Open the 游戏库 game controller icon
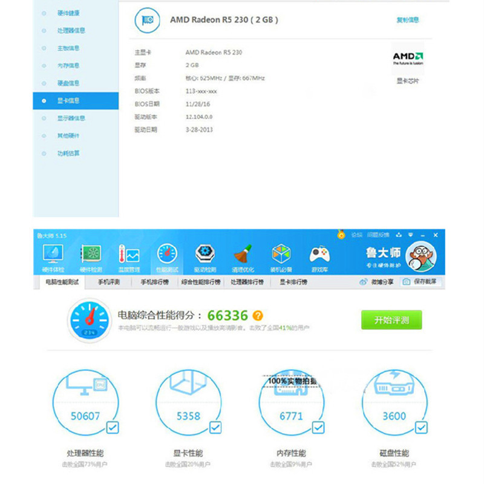Image resolution: width=484 pixels, height=484 pixels. click(x=319, y=258)
